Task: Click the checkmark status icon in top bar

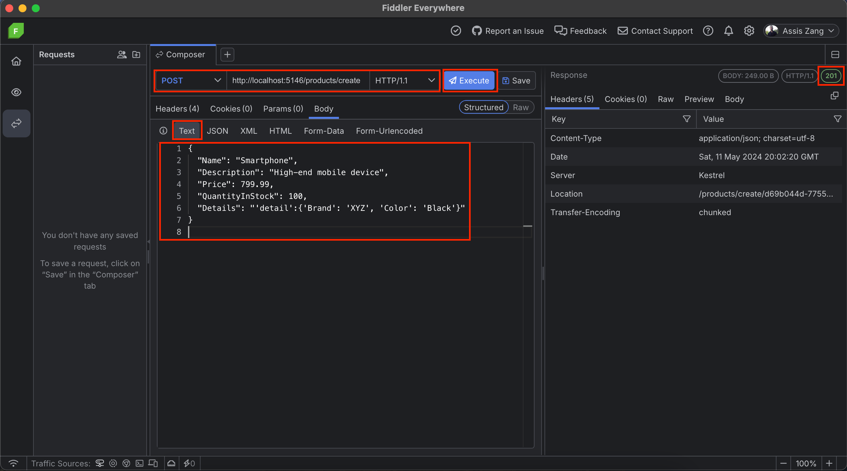Action: [456, 31]
